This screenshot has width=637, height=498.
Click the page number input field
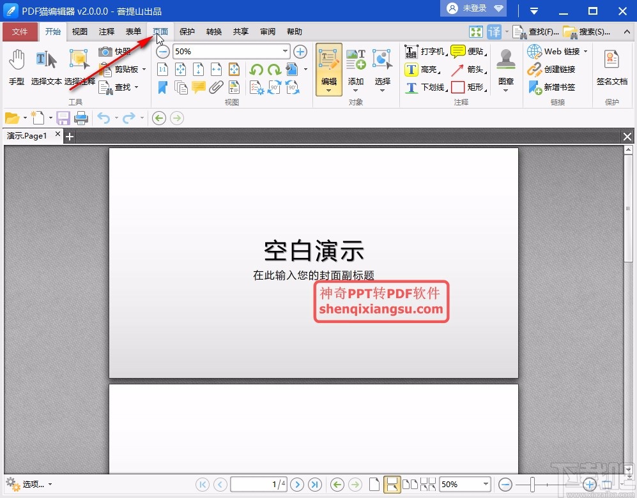(x=259, y=484)
